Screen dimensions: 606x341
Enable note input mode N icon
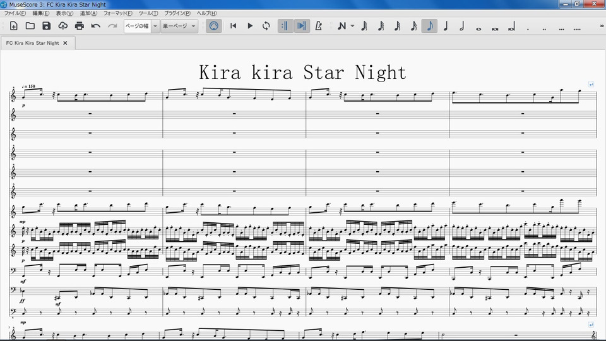coord(342,26)
